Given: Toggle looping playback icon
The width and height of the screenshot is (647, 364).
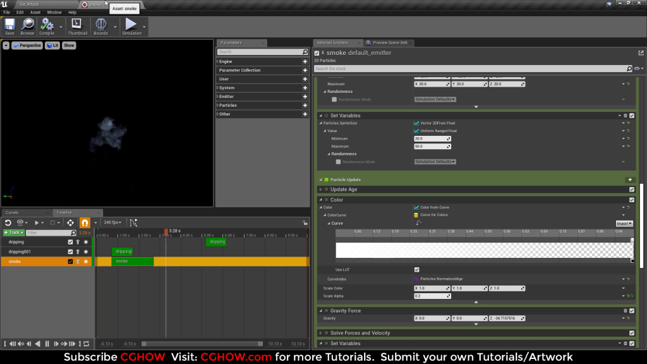Looking at the screenshot, I should (86, 344).
